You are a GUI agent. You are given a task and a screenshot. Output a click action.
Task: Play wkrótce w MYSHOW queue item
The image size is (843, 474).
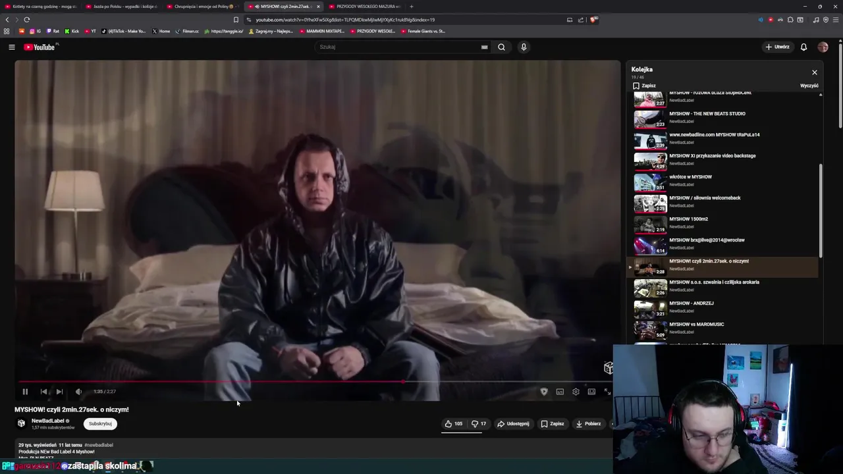tap(726, 181)
